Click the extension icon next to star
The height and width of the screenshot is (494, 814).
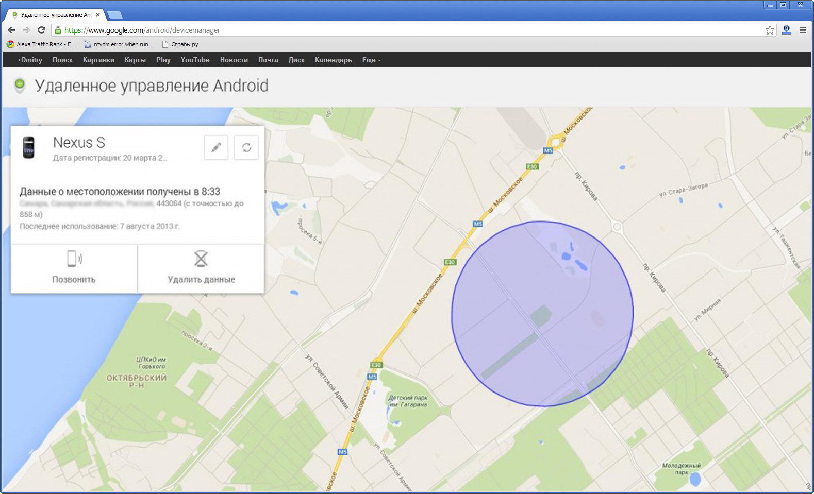point(786,30)
